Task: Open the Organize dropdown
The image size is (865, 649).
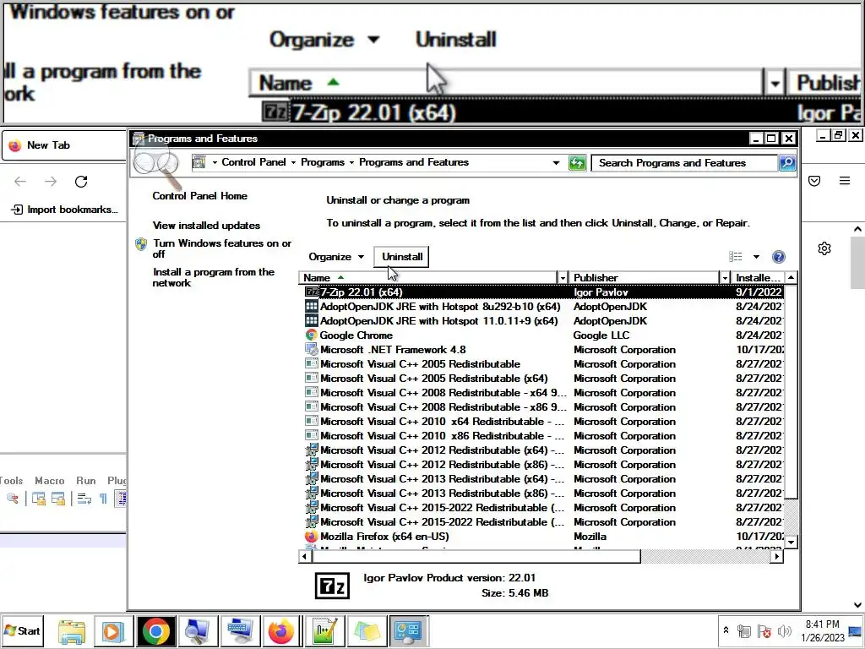Action: 336,257
